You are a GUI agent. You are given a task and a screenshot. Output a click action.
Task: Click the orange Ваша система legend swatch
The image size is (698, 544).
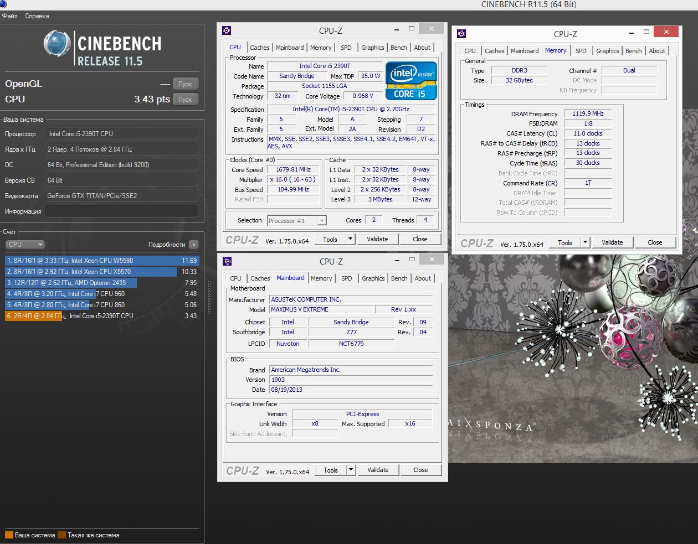click(x=9, y=535)
